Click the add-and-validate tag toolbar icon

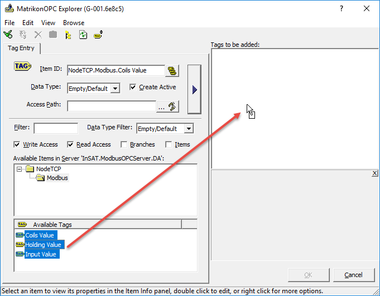(8, 35)
